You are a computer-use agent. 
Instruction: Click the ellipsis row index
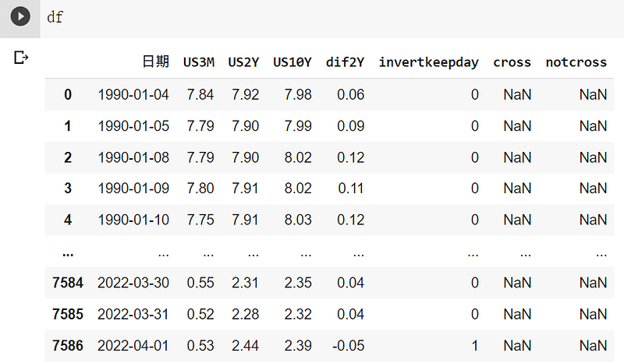tap(68, 252)
